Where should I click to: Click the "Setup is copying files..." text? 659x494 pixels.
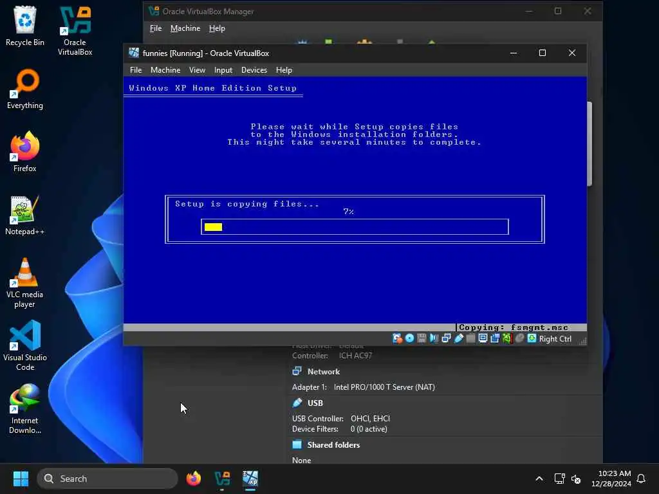pos(247,204)
